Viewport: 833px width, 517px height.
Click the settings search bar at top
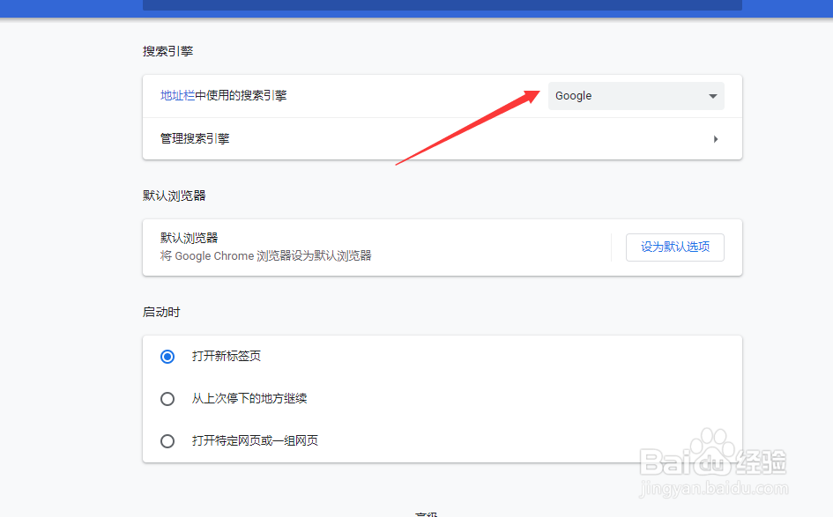[x=442, y=4]
